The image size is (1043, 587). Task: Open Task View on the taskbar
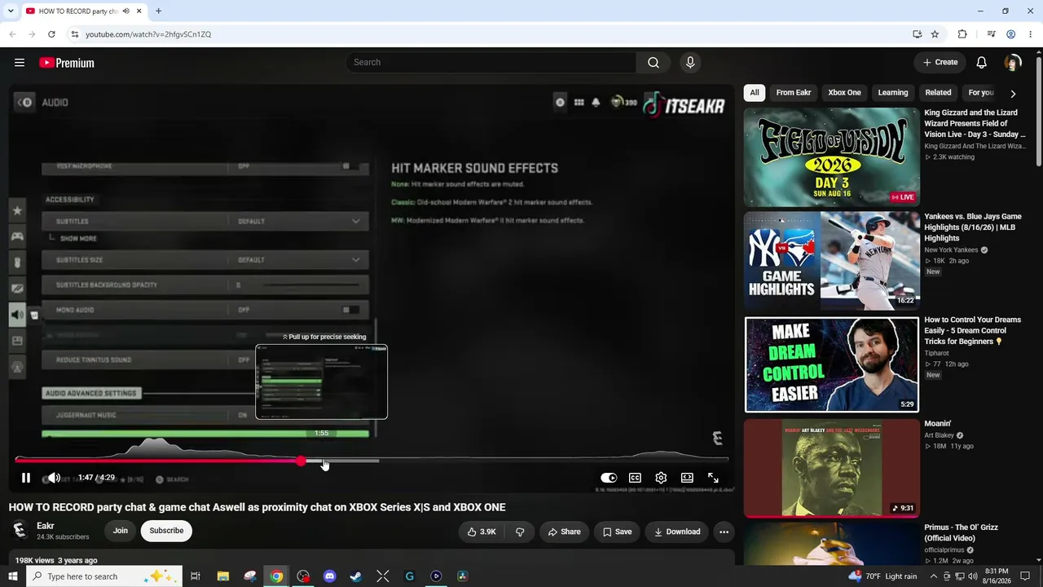196,576
